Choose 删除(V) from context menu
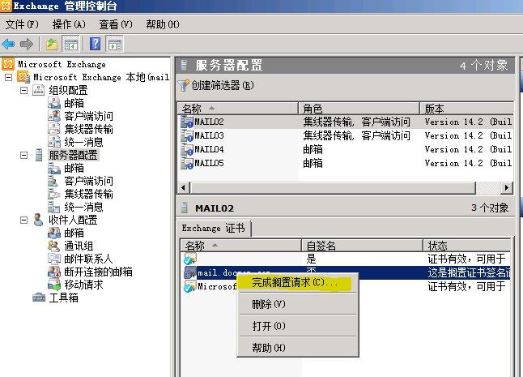 coord(297,304)
